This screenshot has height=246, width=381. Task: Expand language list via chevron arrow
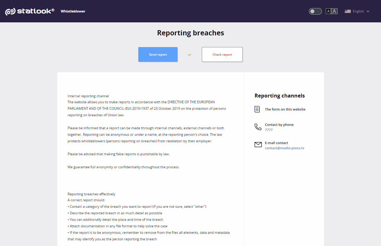[x=368, y=11]
